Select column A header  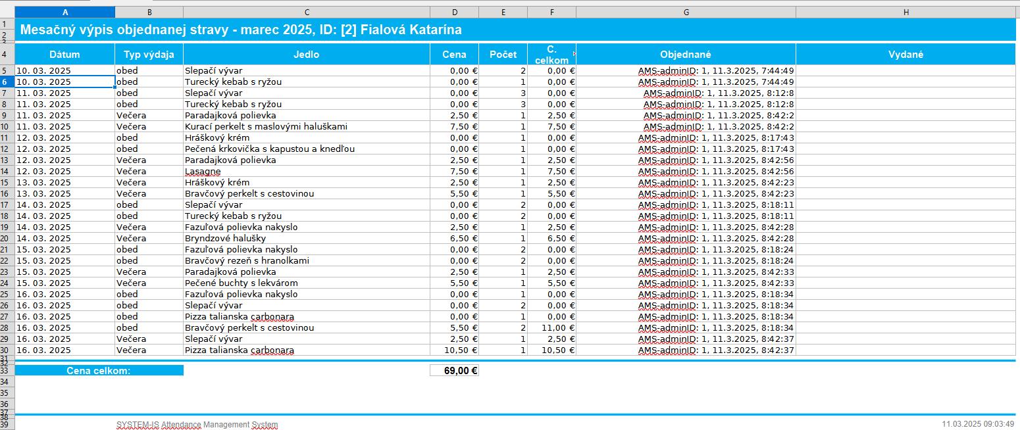pos(64,12)
